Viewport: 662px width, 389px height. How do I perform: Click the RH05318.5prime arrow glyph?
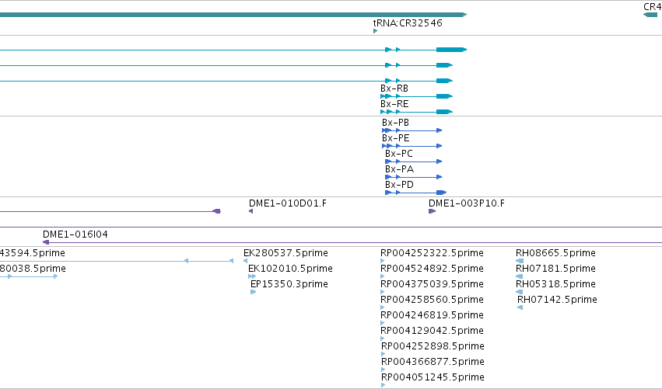coord(520,292)
